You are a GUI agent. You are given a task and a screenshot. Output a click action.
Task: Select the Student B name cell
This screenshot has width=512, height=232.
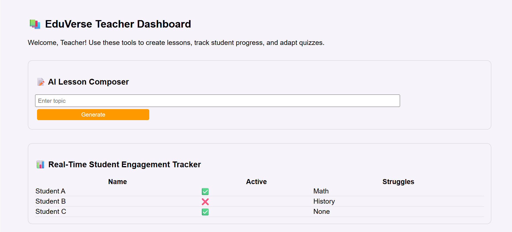51,201
